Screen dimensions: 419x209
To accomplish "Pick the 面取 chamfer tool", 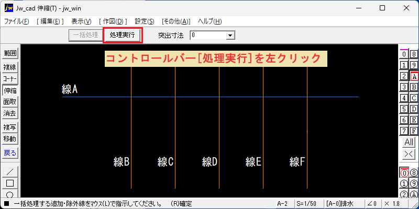I will (10, 102).
